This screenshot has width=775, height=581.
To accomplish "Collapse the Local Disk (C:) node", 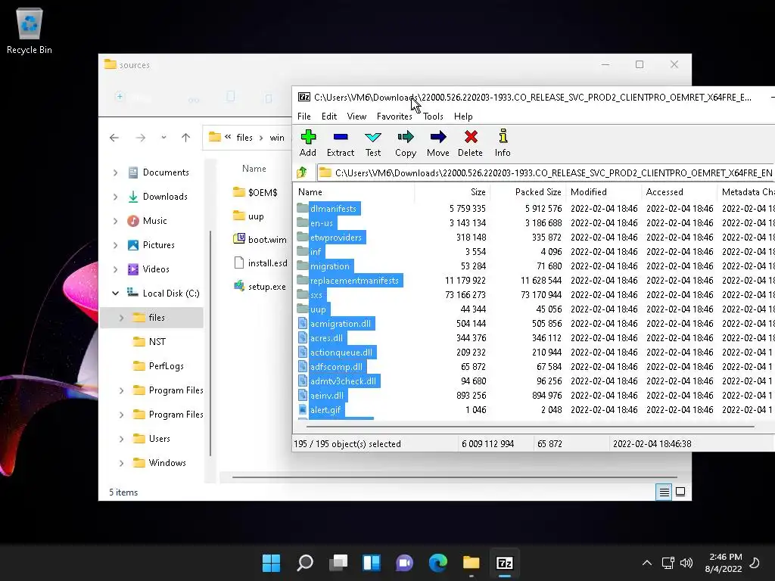I will coord(115,294).
